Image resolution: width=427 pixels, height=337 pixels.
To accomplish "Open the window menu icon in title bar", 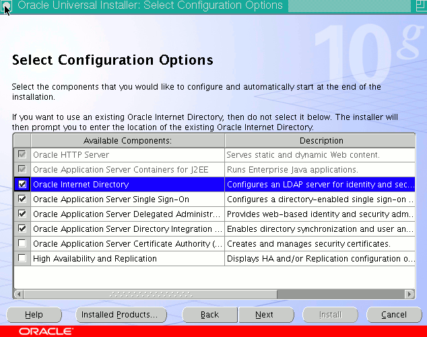I will coord(6,5).
